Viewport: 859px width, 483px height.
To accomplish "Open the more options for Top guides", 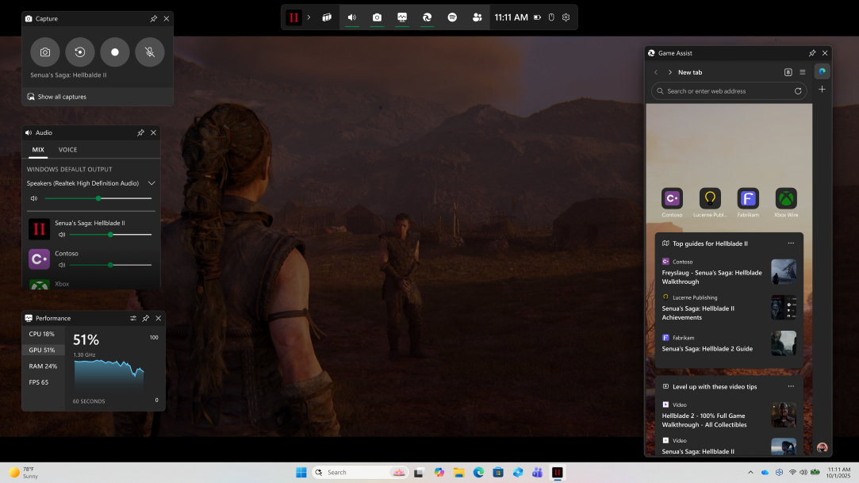I will pos(791,243).
